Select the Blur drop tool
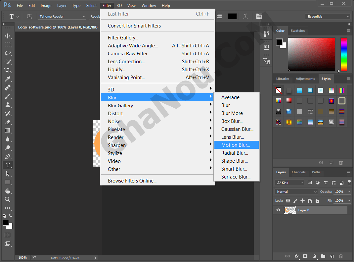This screenshot has height=262, width=354. 8,139
